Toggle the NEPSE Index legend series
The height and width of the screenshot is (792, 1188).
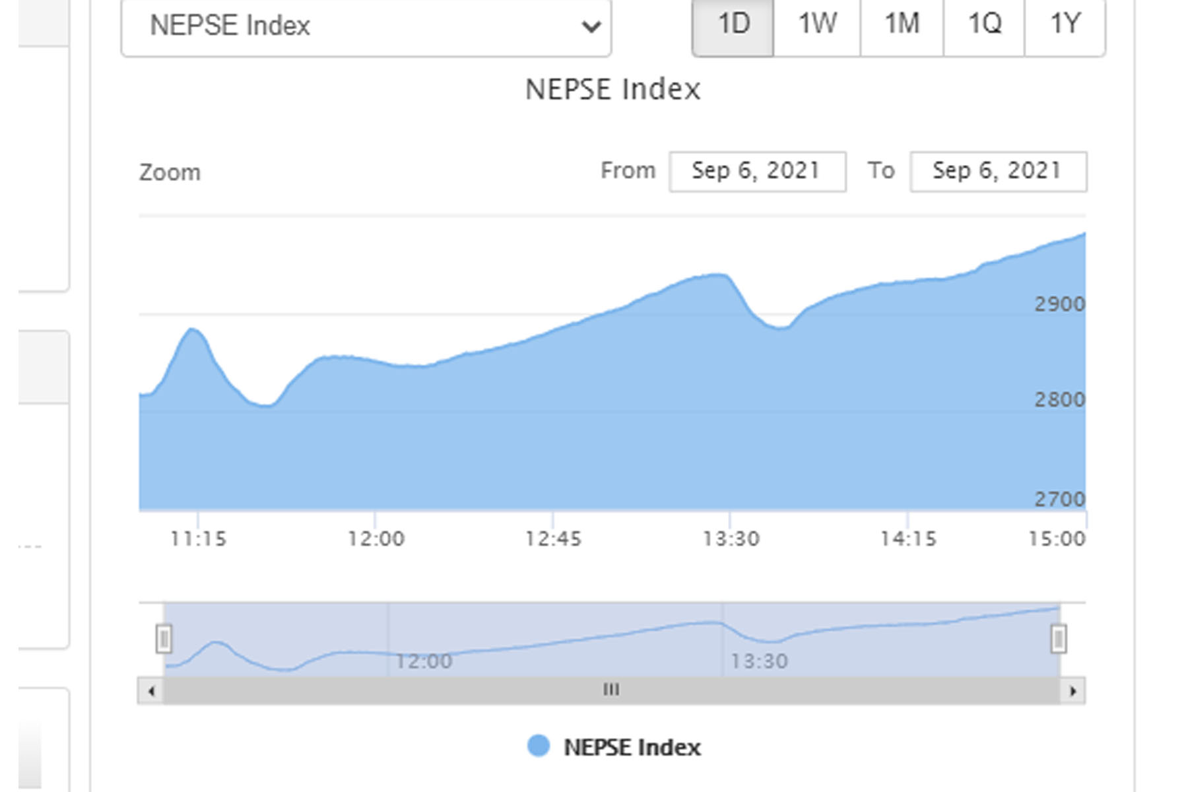pos(632,747)
